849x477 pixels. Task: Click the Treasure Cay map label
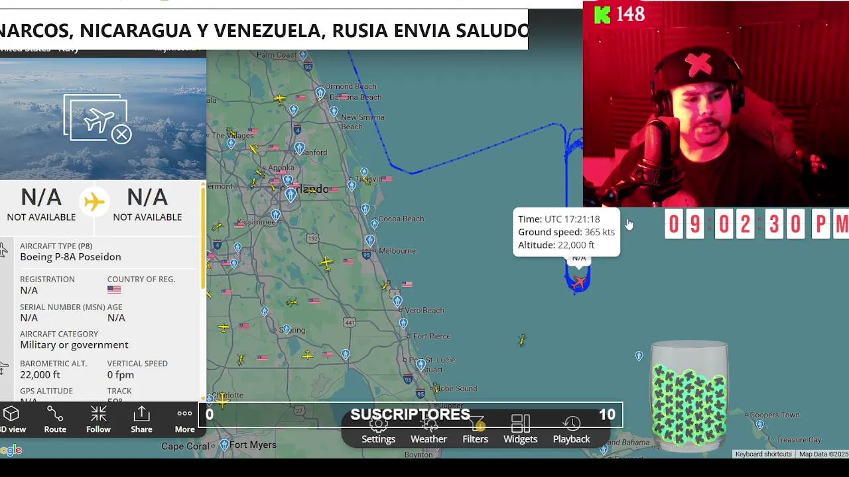[x=799, y=439]
